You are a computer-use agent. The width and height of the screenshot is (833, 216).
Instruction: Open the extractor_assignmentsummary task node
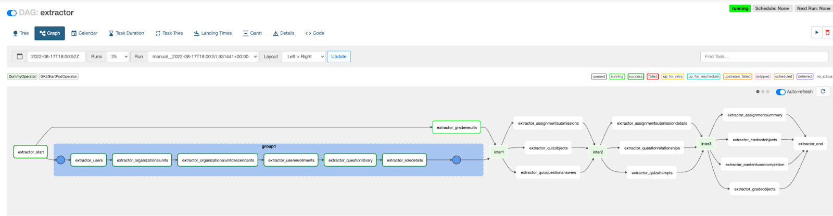(754, 115)
